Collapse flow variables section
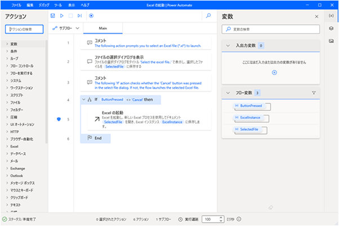 [x=228, y=93]
